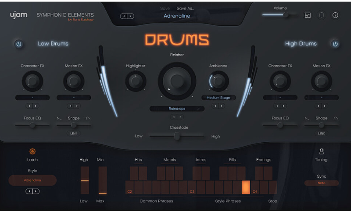Screen dimensions: 351x211
Task: Open the Raindrops finisher dropdown
Action: tap(177, 109)
